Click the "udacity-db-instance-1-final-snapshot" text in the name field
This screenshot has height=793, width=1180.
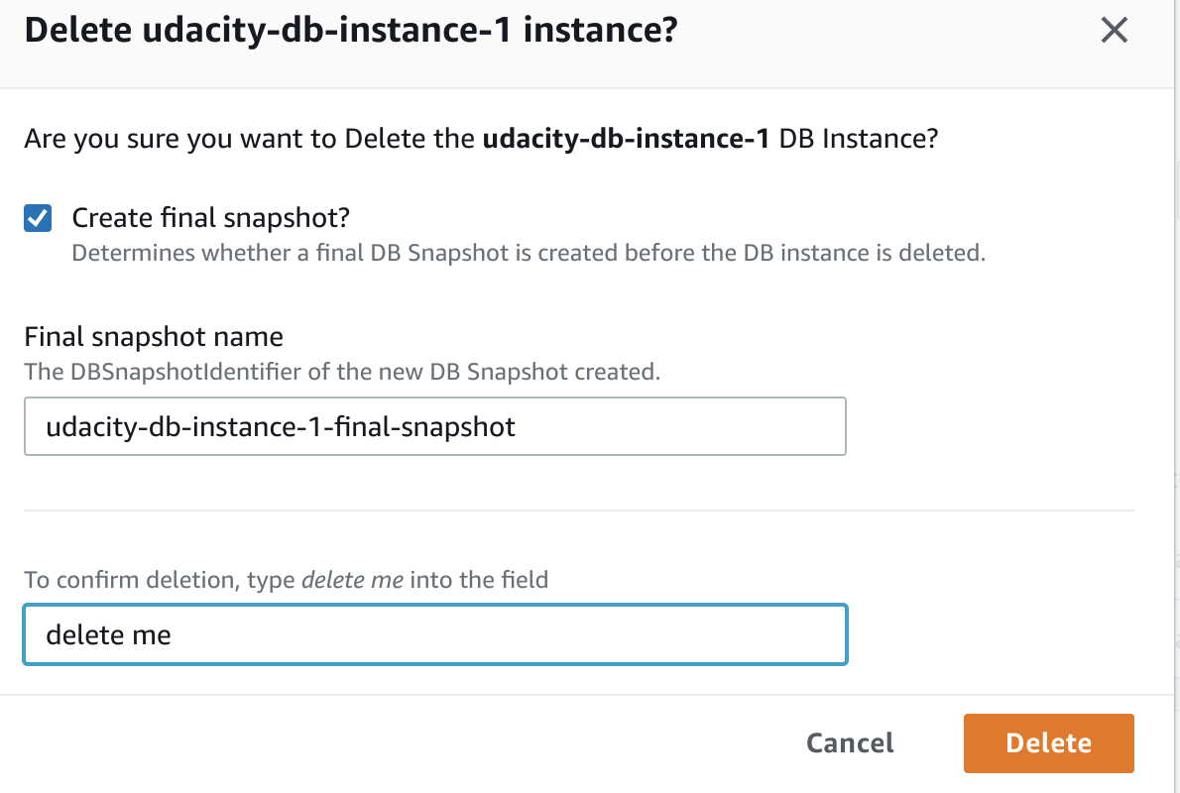pyautogui.click(x=281, y=427)
